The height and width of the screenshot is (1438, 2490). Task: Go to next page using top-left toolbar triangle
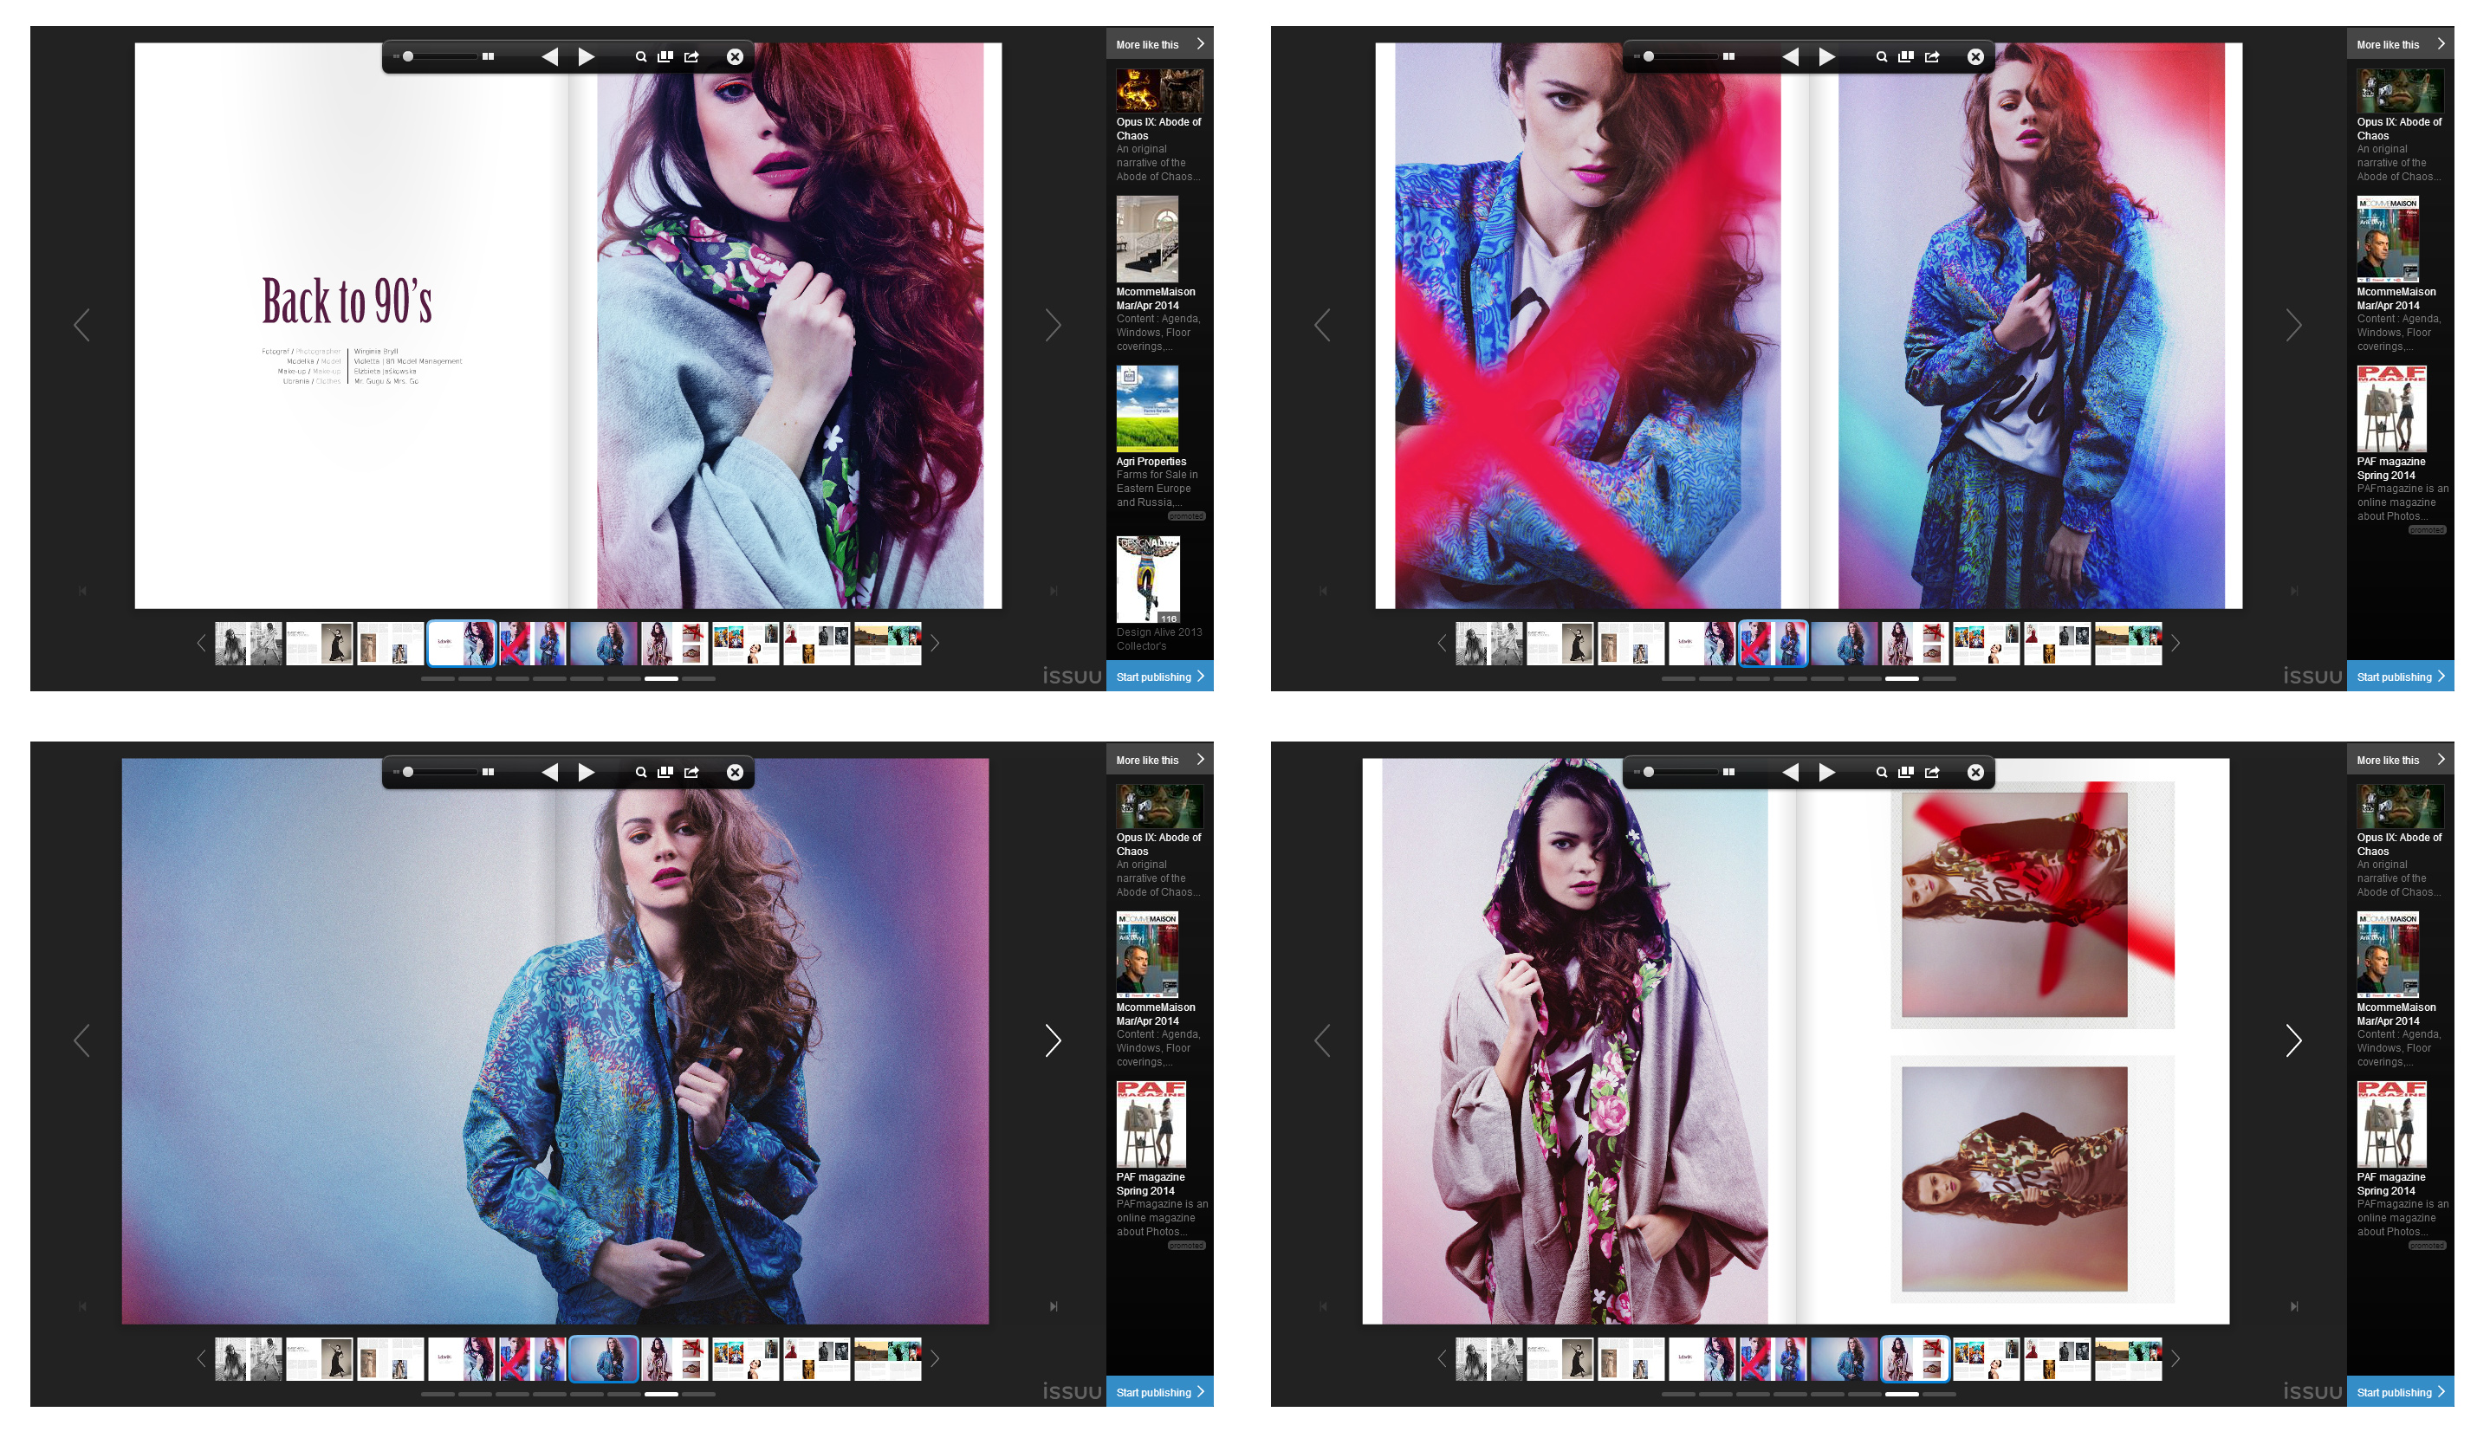(586, 57)
